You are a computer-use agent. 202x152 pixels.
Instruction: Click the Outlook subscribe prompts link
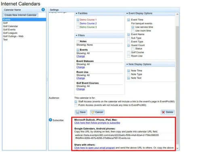(97, 123)
